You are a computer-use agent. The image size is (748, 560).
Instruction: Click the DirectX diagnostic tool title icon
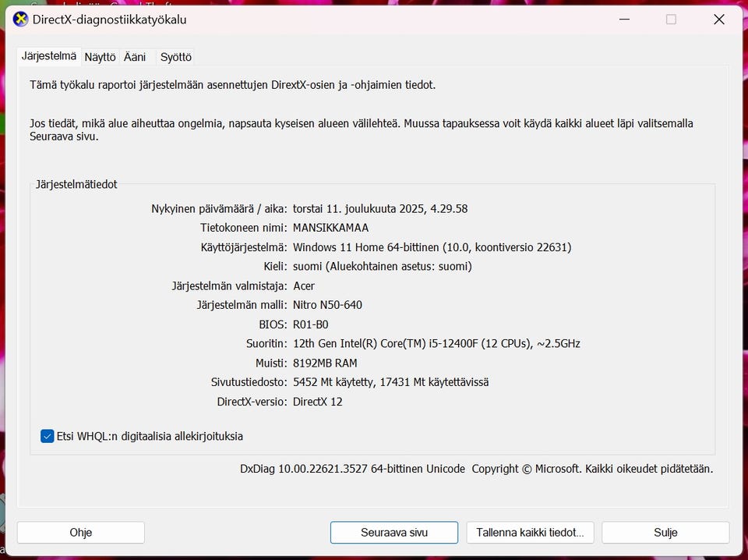pos(20,19)
